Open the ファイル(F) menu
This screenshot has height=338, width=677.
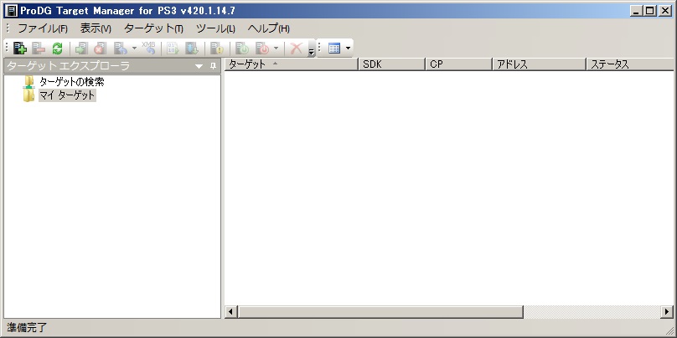[x=43, y=29]
